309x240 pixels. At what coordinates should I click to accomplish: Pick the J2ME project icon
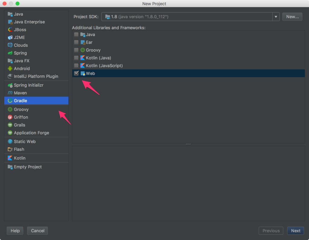tap(10, 37)
